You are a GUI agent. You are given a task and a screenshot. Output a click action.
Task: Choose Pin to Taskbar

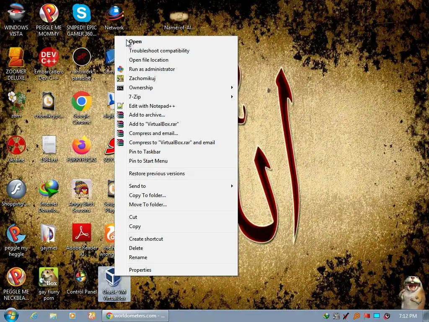click(176, 152)
